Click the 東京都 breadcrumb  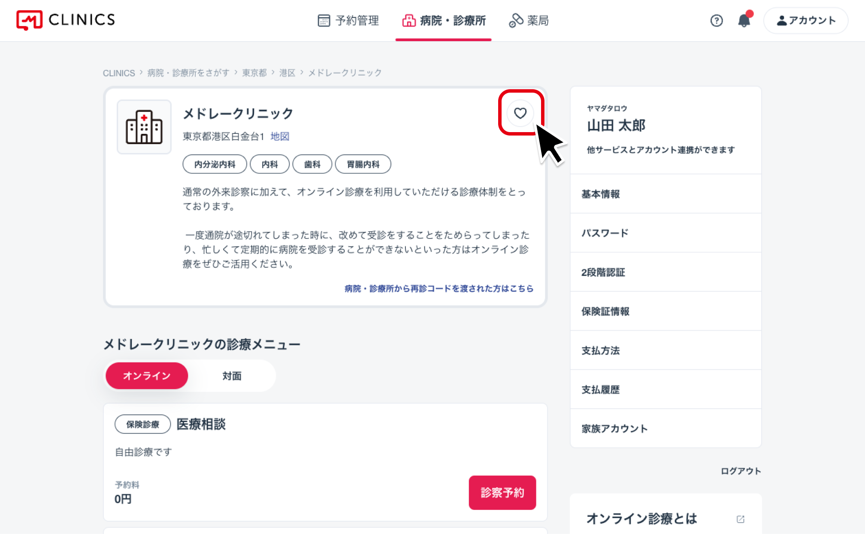[254, 73]
